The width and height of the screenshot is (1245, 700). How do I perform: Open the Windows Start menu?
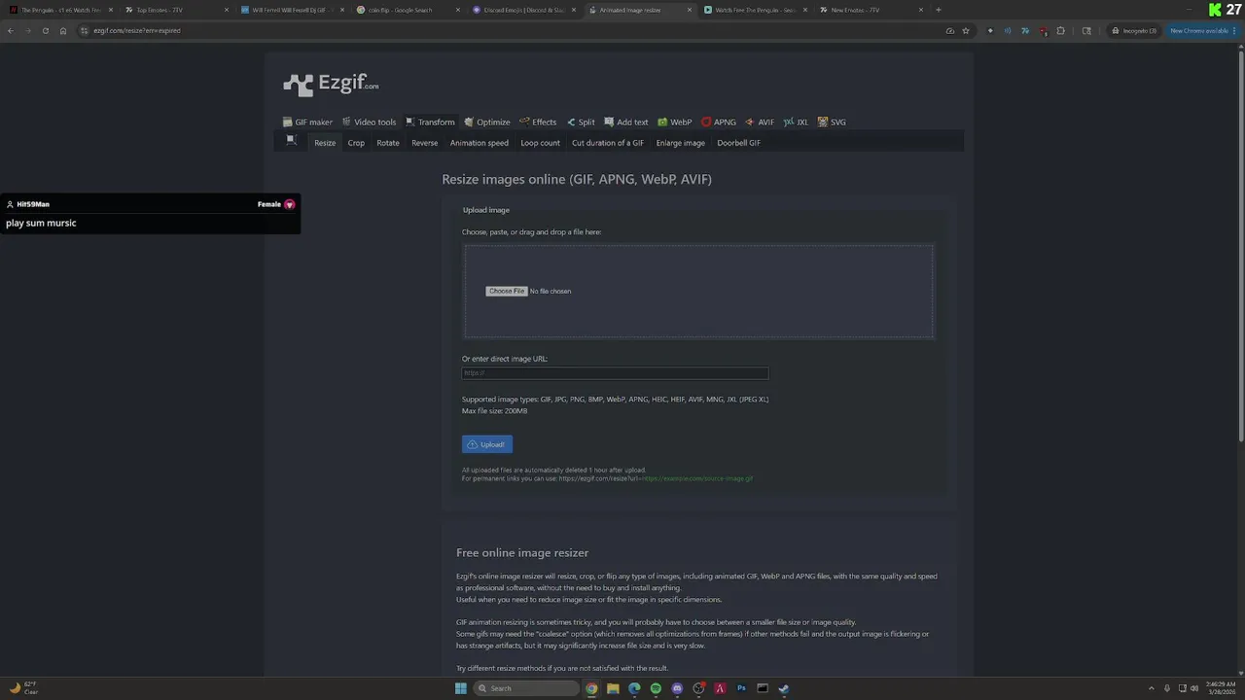pyautogui.click(x=460, y=688)
